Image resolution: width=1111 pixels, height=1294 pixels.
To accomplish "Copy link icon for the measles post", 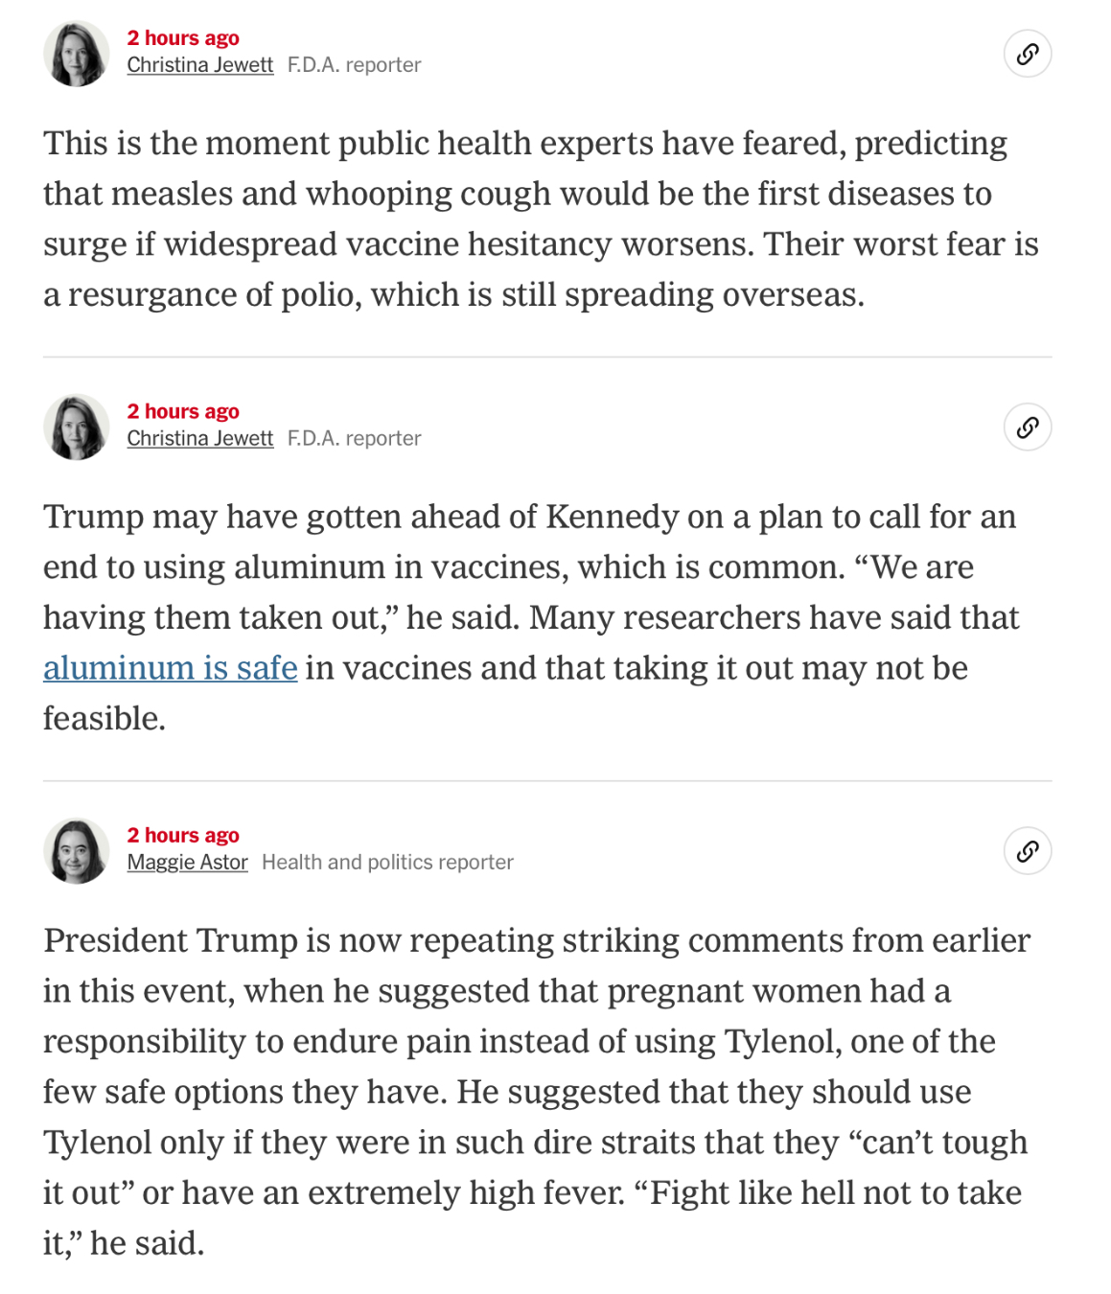I will [1027, 54].
